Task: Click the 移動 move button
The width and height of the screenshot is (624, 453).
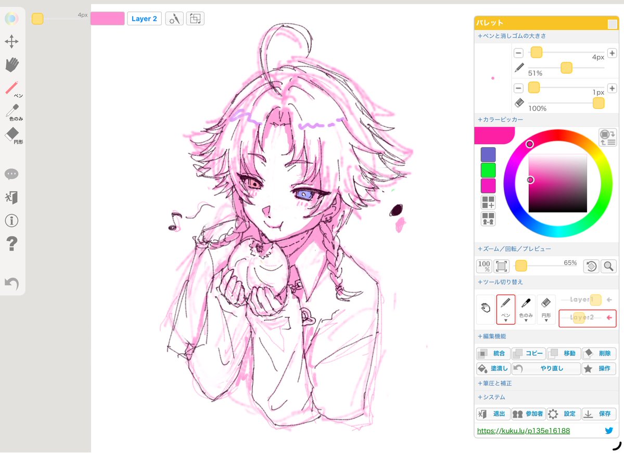Action: 564,353
